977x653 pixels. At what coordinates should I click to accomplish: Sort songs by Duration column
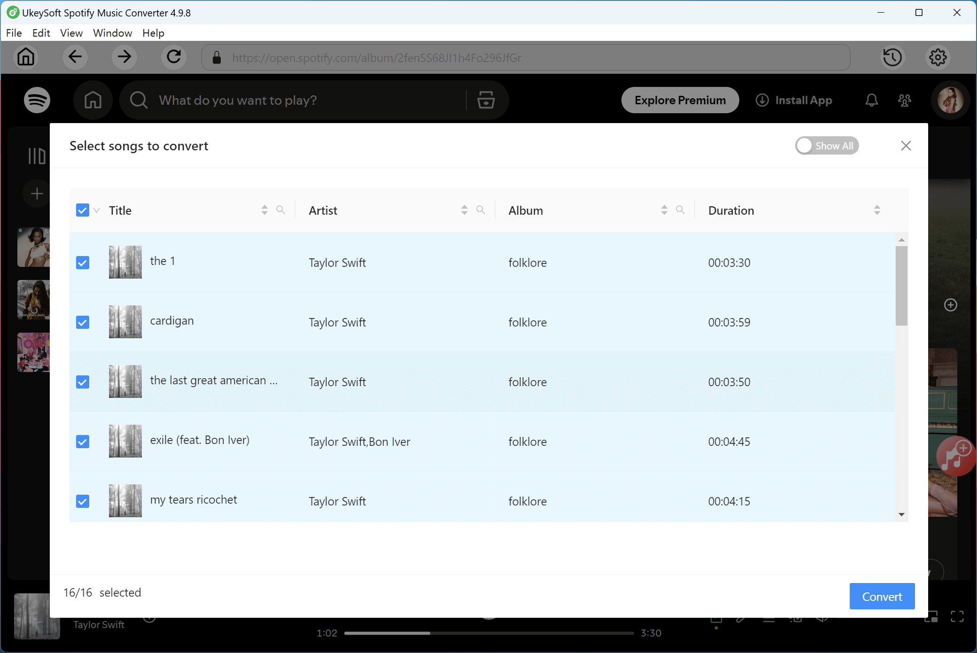[x=876, y=210]
